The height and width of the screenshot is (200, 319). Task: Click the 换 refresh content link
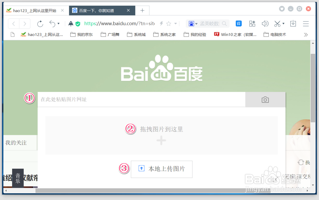pyautogui.click(x=304, y=162)
